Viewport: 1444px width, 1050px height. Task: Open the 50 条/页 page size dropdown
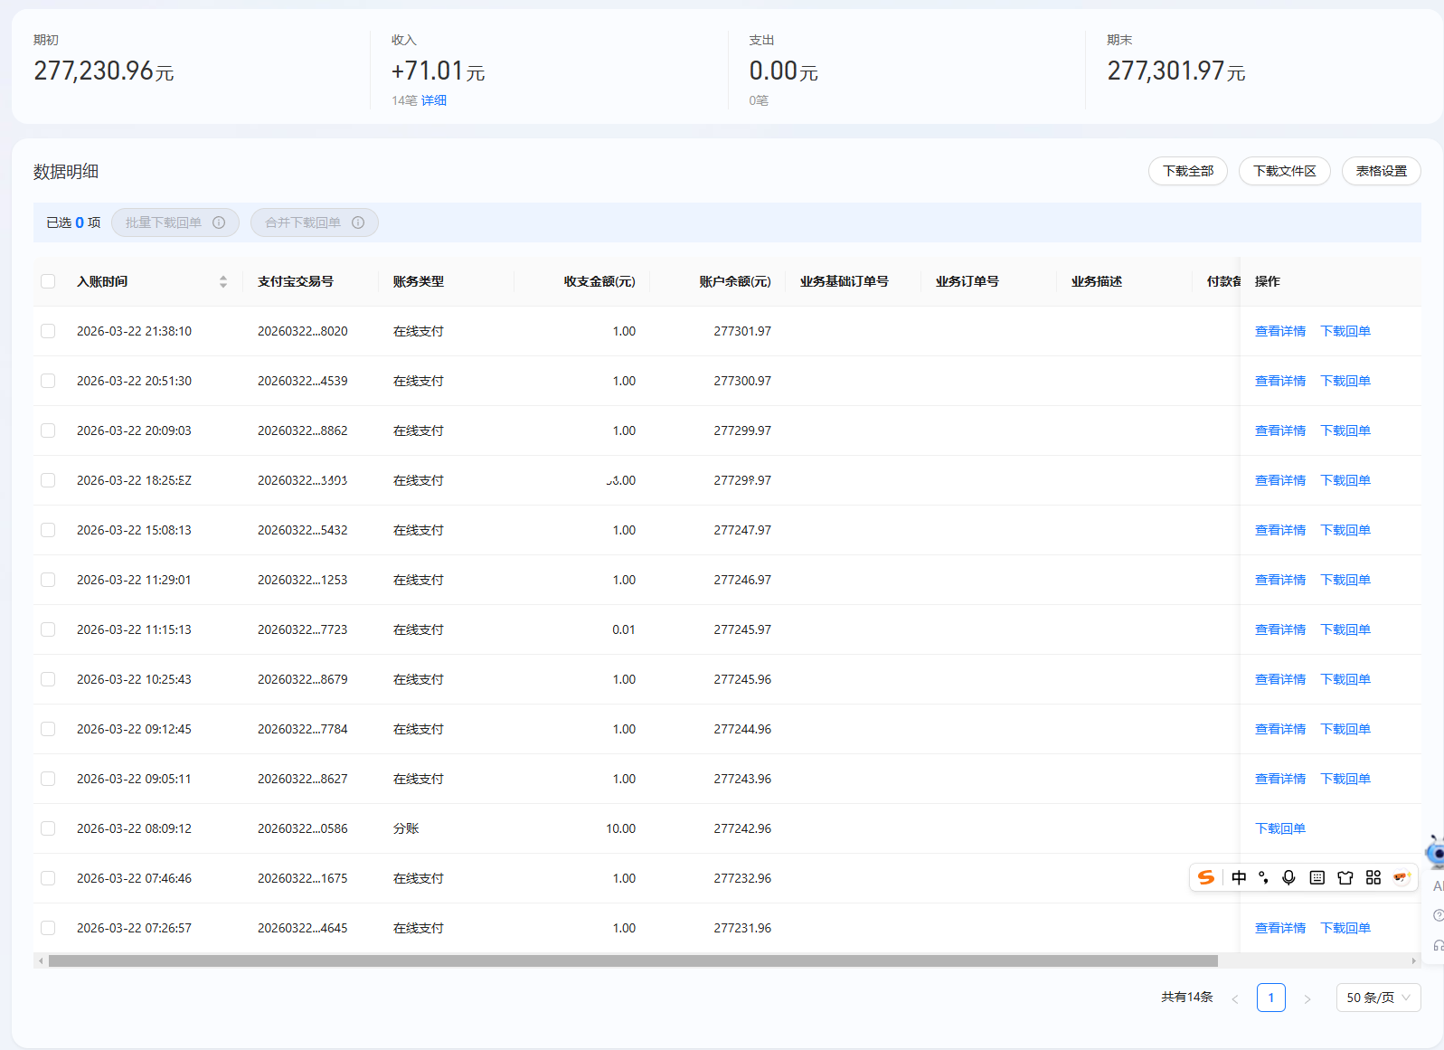tap(1378, 998)
